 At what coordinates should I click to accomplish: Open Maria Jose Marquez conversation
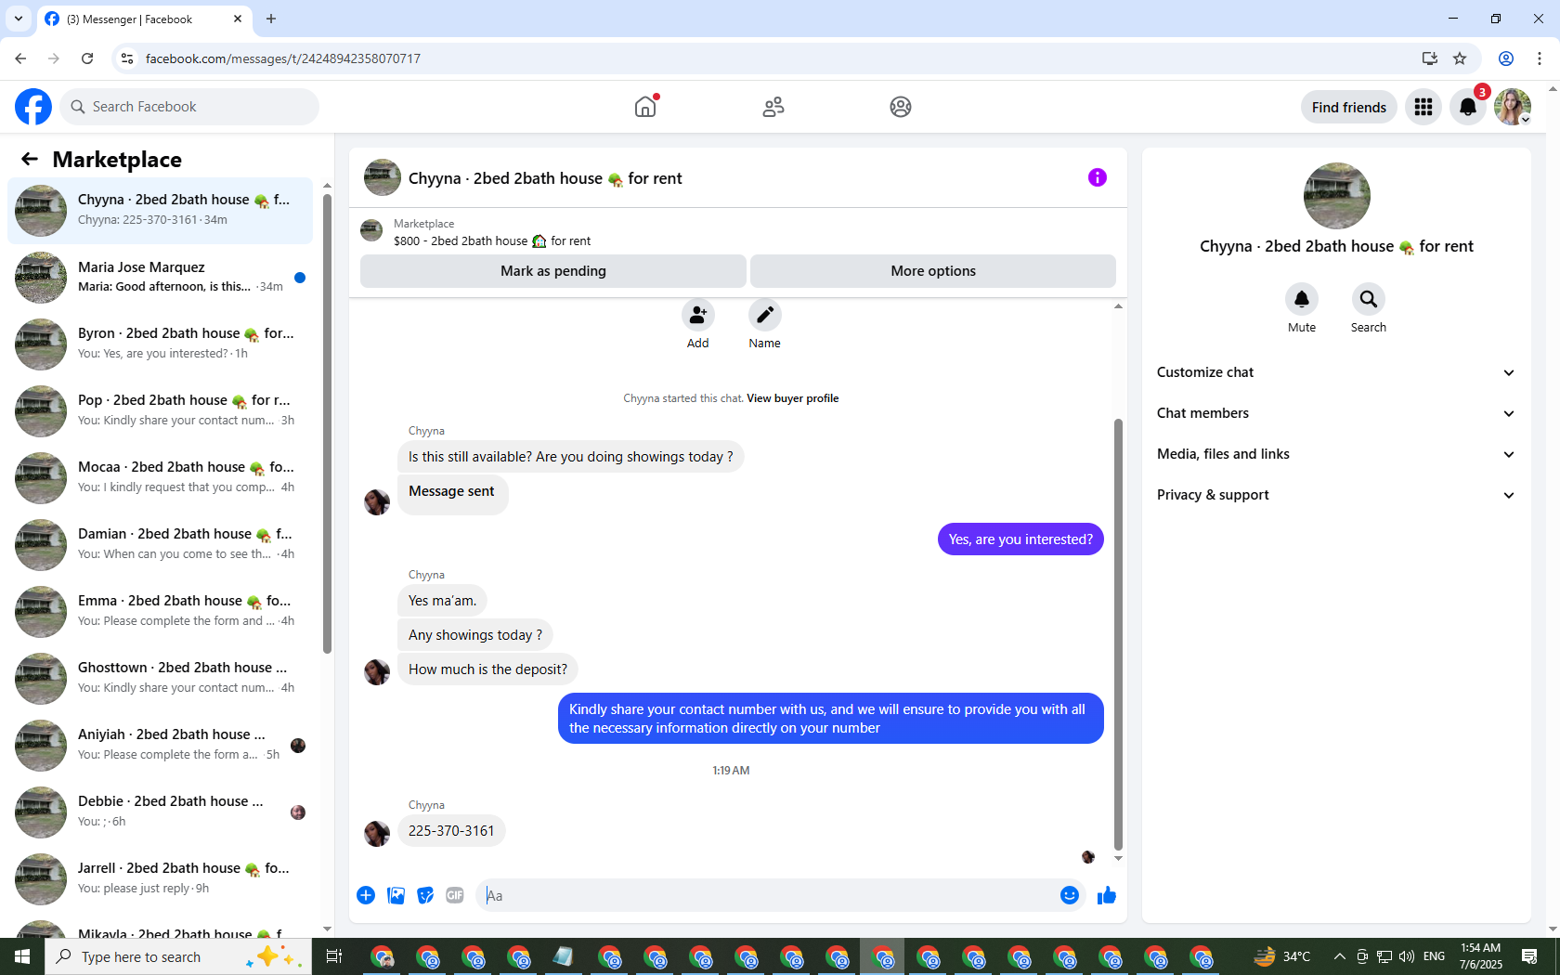[x=161, y=278]
